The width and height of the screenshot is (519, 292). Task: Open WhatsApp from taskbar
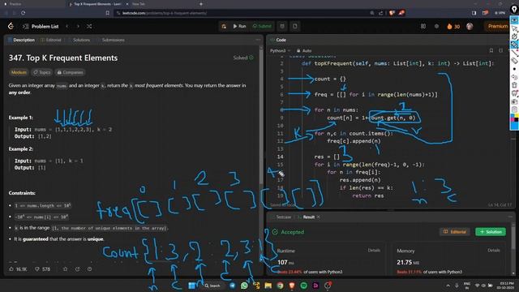click(244, 286)
